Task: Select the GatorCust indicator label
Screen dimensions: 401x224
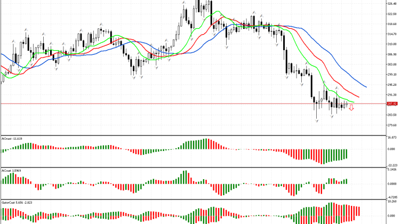Action: (x=14, y=203)
